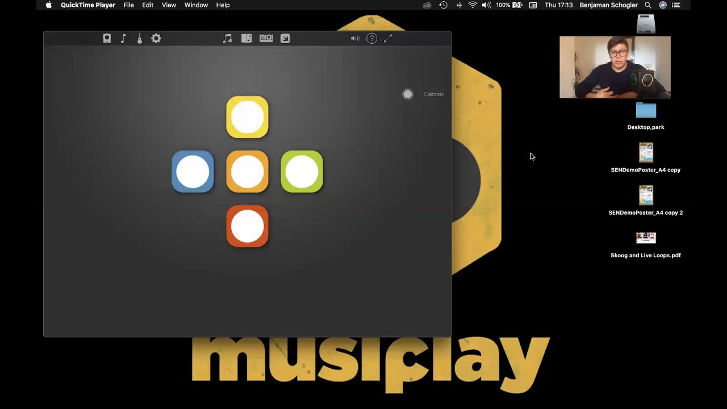Open help with the question mark icon

click(x=371, y=38)
